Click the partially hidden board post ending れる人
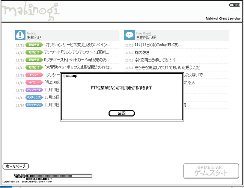The image size is (244, 188). click(x=189, y=82)
